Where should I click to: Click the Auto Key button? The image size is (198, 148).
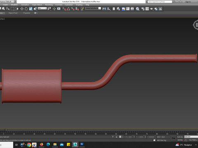[x=180, y=137]
